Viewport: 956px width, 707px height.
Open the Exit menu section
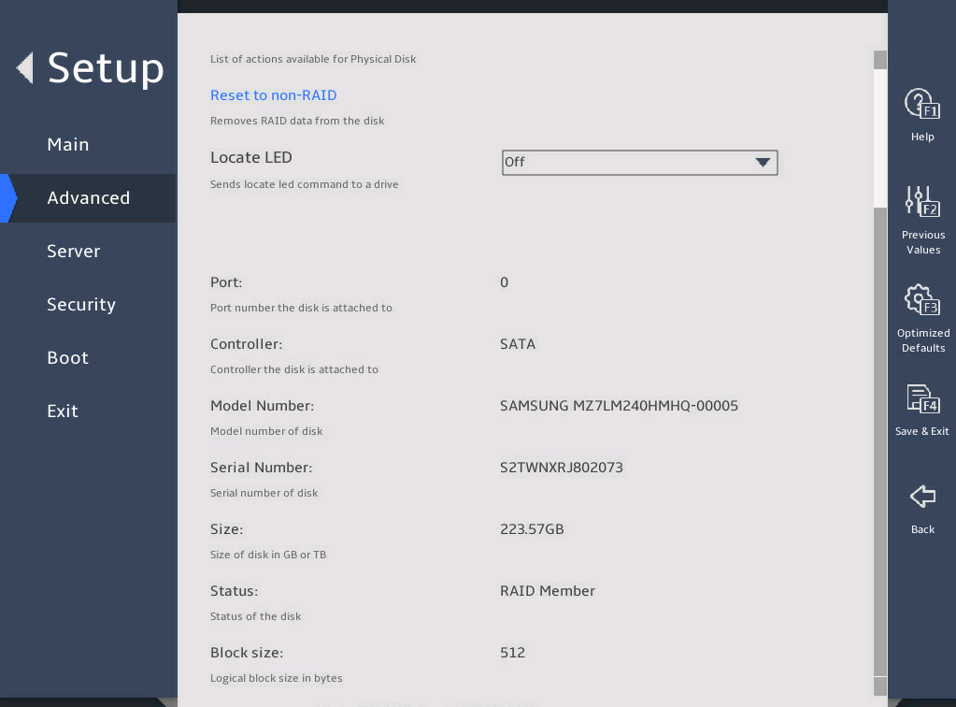(63, 411)
